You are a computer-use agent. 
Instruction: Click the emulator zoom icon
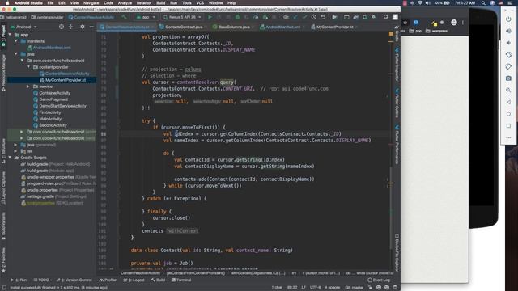508,90
